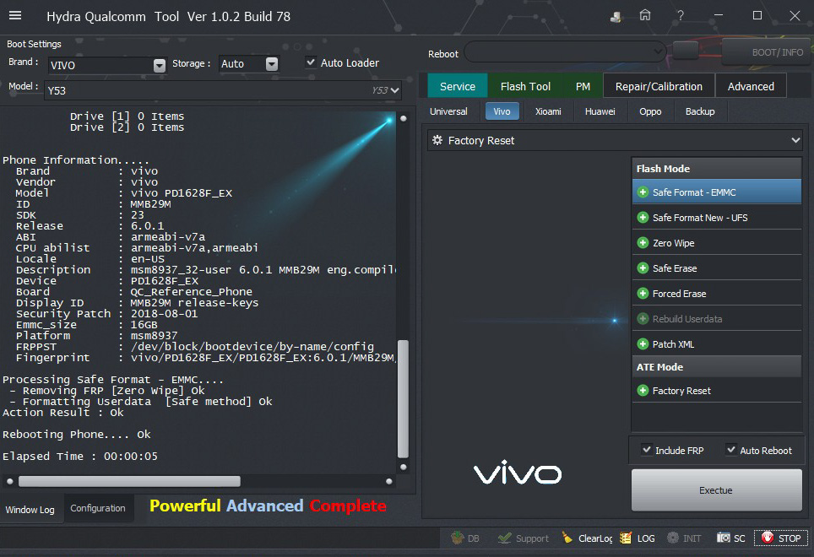Click green plus icon of Forced Erase
Screen dimensions: 814x557
tap(643, 294)
